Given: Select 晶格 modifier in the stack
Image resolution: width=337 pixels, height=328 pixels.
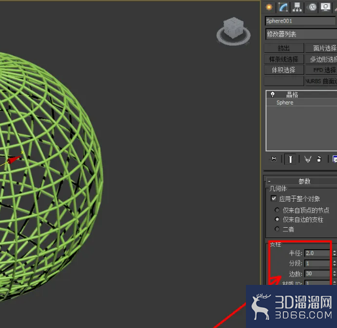Looking at the screenshot, I should [x=302, y=94].
